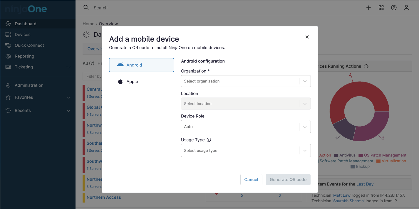
Task: Open Dashboard in the sidebar
Action: pos(38,24)
